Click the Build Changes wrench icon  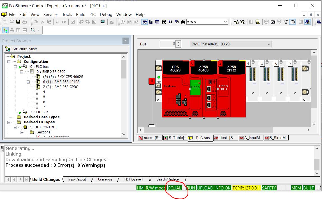click(88, 22)
